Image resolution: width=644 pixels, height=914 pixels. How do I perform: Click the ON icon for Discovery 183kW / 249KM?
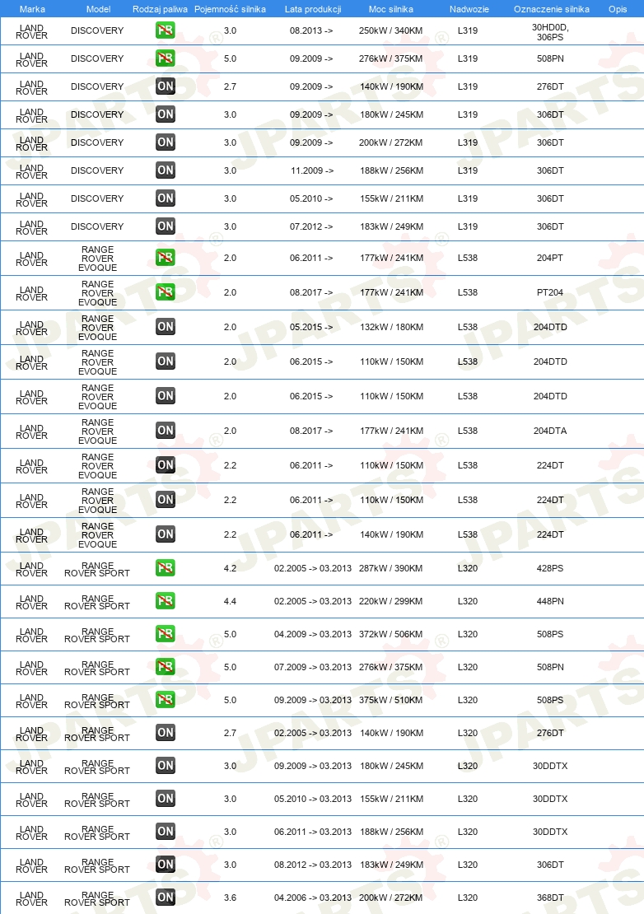[166, 226]
